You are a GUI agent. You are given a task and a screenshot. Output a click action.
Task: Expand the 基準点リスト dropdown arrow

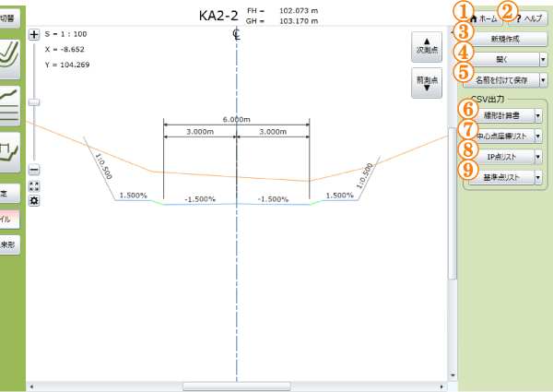538,177
